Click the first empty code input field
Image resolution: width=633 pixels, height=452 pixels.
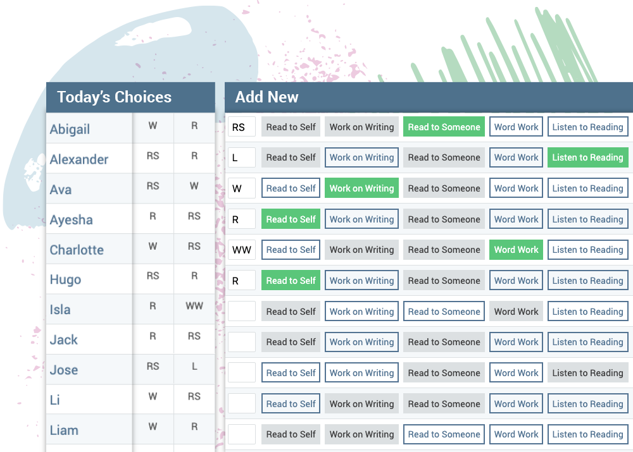point(242,311)
